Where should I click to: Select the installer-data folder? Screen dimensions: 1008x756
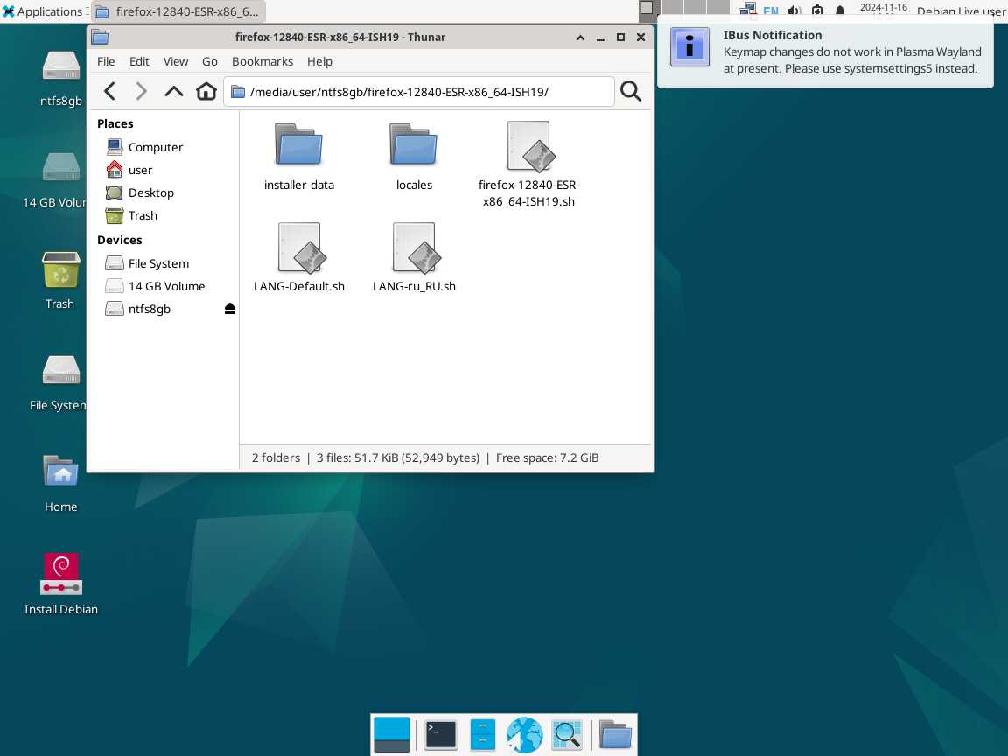(x=299, y=157)
